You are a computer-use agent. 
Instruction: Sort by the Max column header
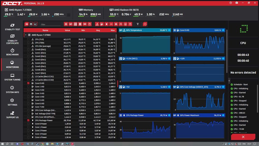click(113, 30)
